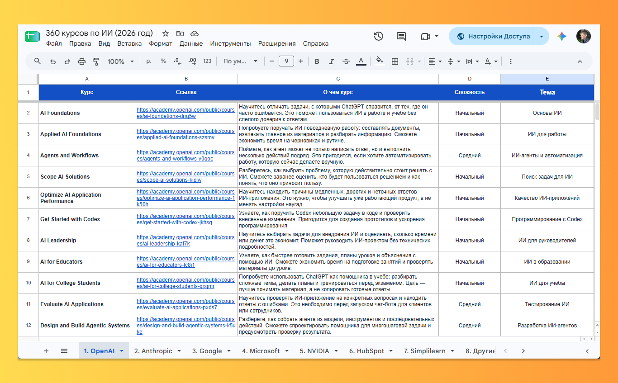
Task: Format selection as percent
Action: (163, 61)
